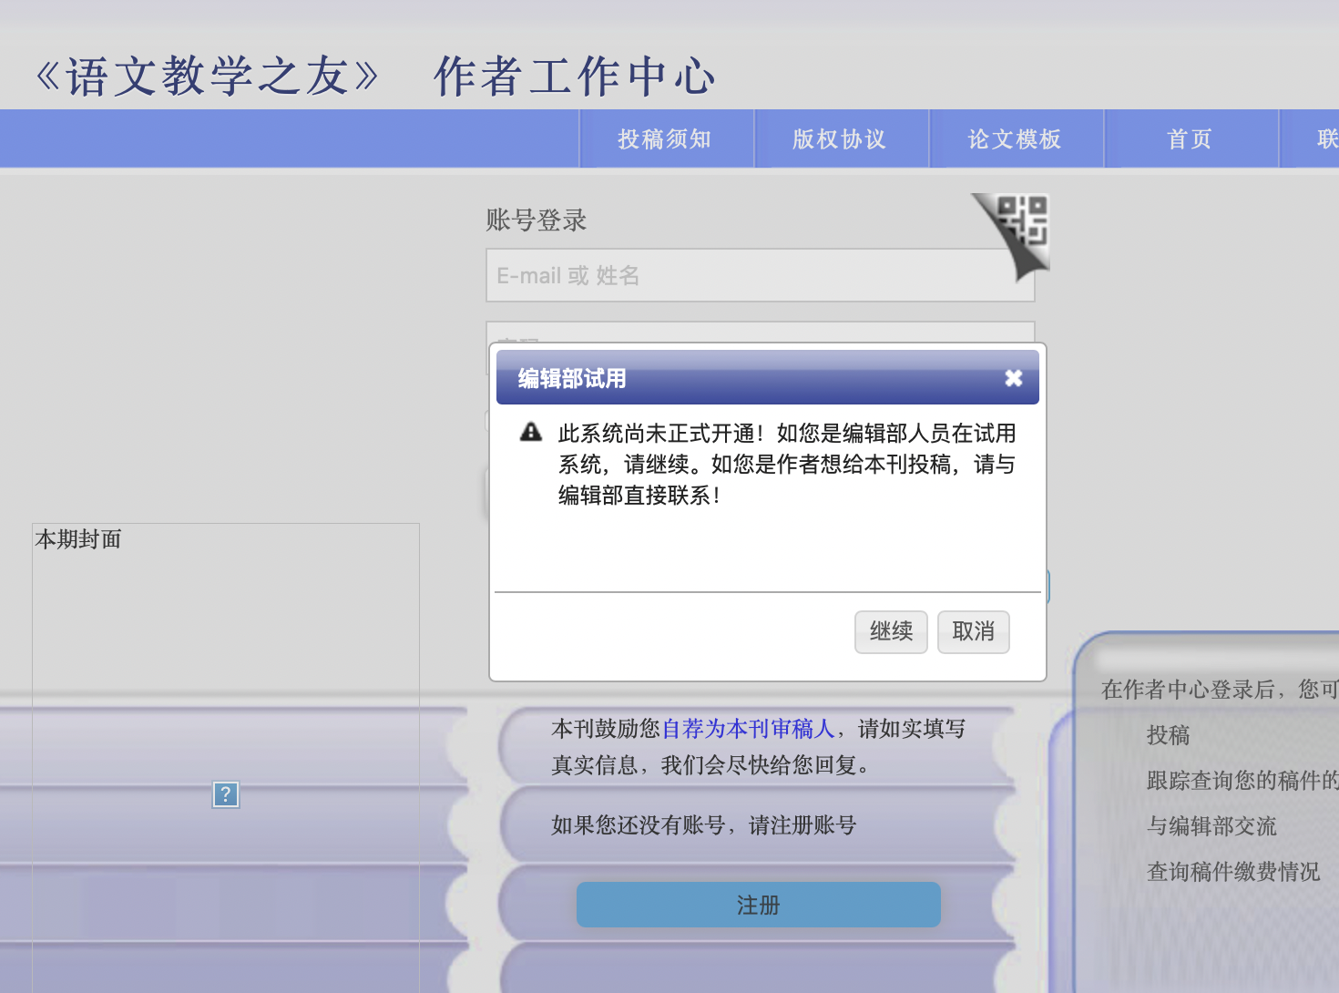Close the 编辑部试用 dialog with X
This screenshot has height=993, width=1339.
(x=1013, y=378)
